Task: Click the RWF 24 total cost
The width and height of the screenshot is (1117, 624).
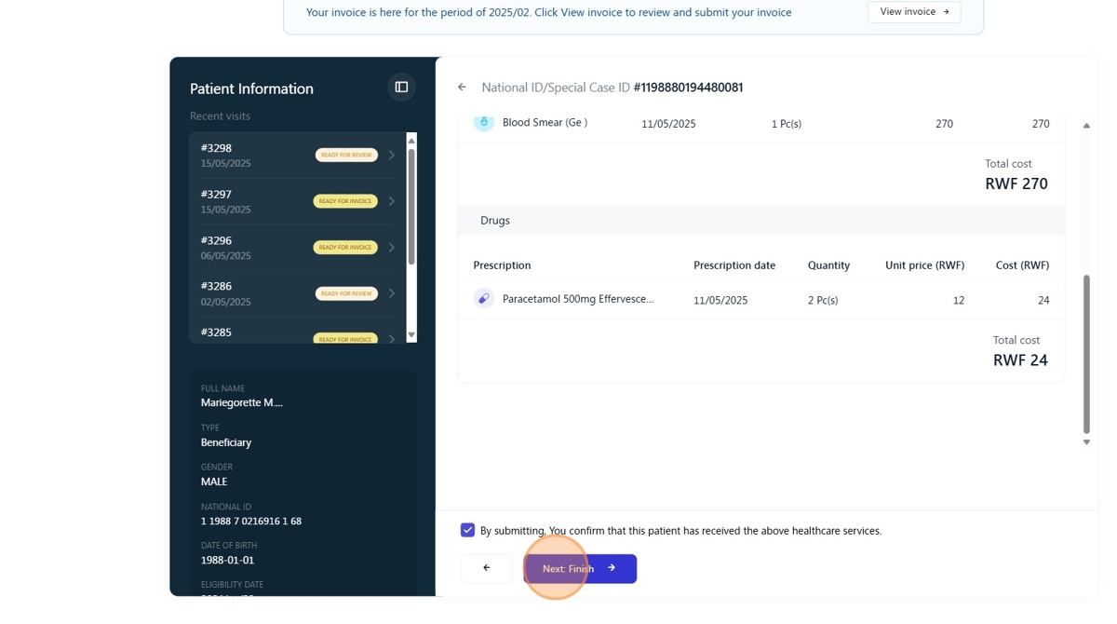Action: coord(1020,360)
